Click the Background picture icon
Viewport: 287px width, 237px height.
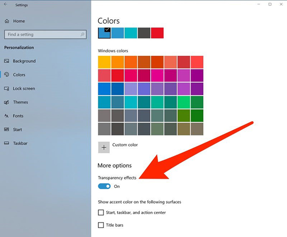click(x=7, y=61)
